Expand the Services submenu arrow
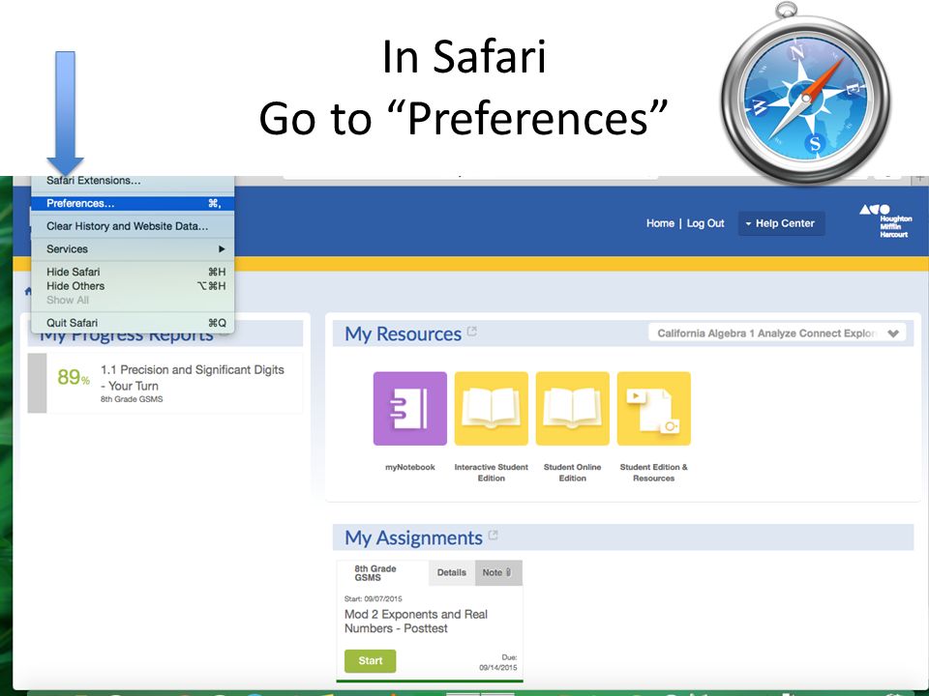Viewport: 929px width, 696px height. [222, 249]
